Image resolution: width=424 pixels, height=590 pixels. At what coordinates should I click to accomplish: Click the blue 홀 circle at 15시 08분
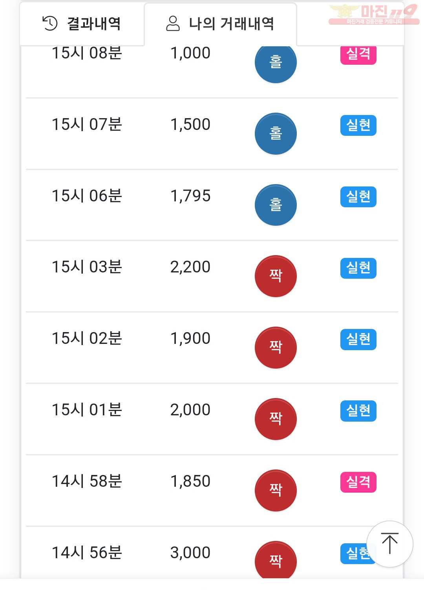pyautogui.click(x=276, y=63)
